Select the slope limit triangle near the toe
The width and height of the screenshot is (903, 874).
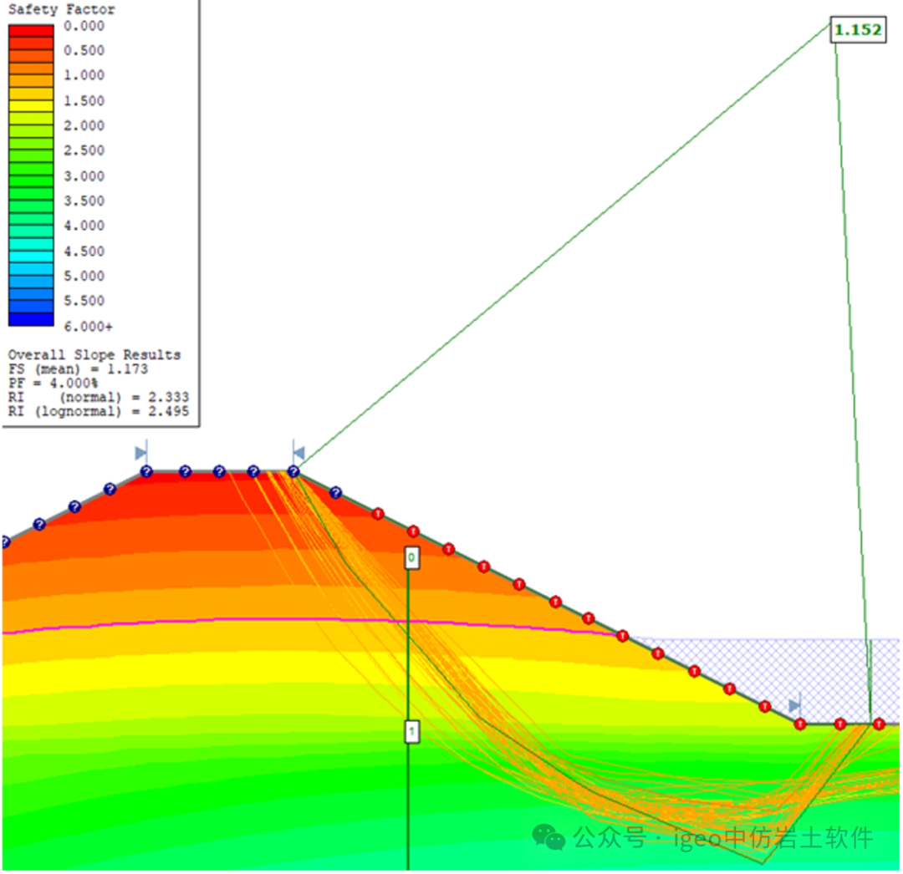coord(794,706)
